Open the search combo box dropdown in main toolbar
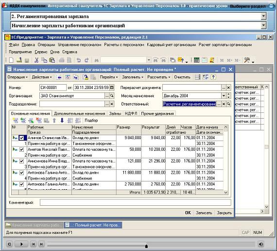Image resolution: width=277 pixels, height=251 pixels. (x=149, y=60)
